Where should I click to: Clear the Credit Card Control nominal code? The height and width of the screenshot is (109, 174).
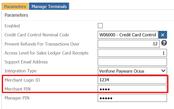tap(162, 35)
